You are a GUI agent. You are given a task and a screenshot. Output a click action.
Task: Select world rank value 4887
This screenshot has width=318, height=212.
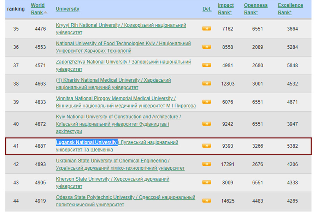(x=40, y=146)
